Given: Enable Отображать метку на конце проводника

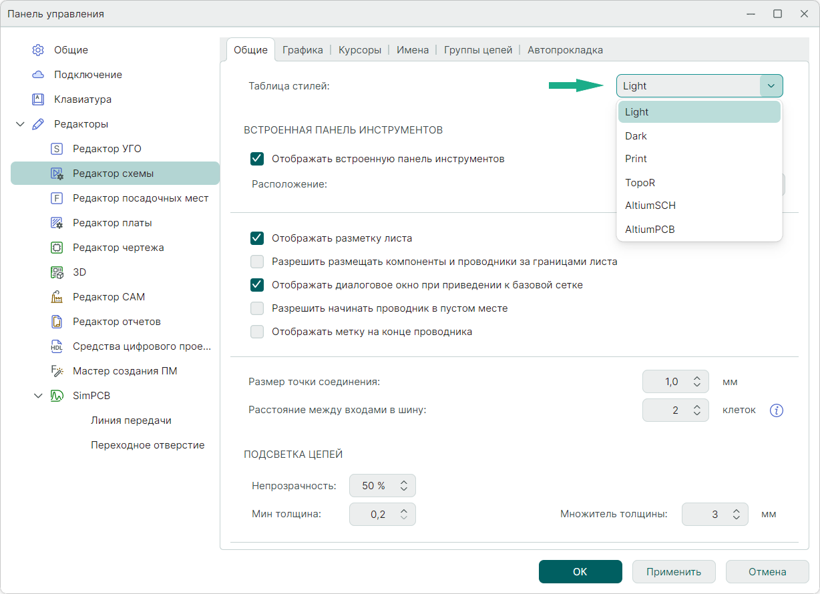Looking at the screenshot, I should pyautogui.click(x=257, y=332).
